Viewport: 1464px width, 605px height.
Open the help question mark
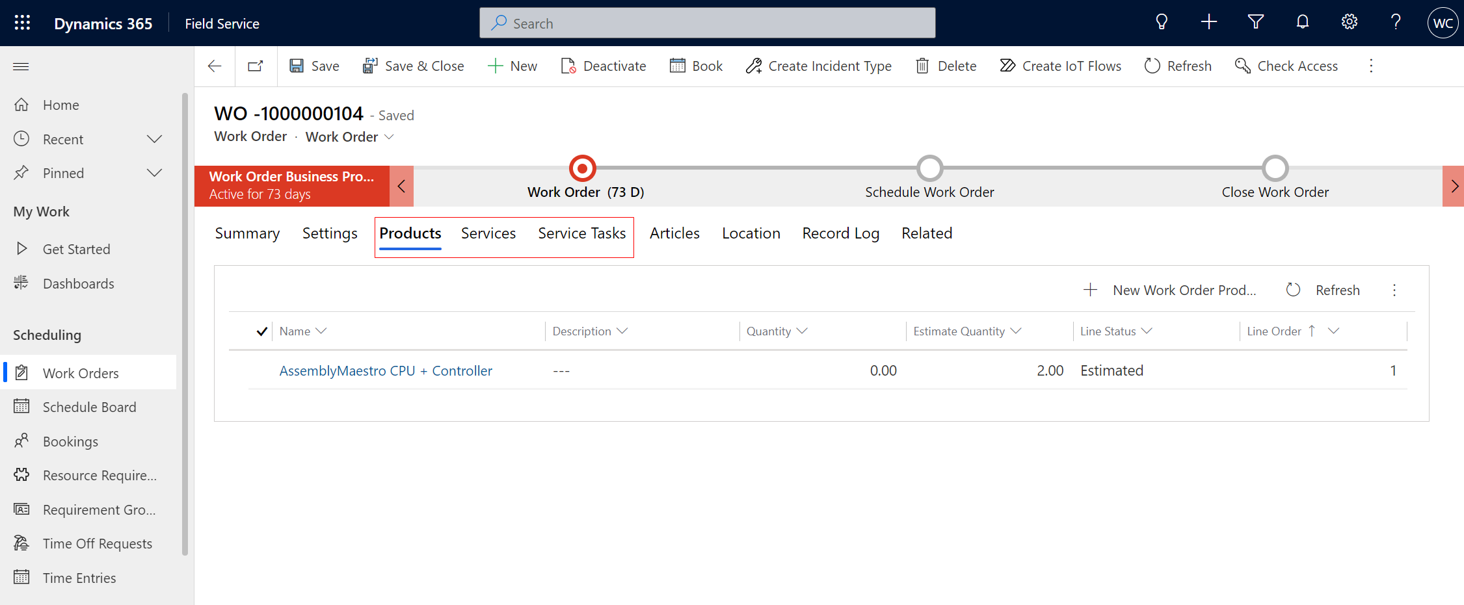pyautogui.click(x=1396, y=23)
